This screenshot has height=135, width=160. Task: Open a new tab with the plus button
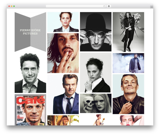click(152, 7)
